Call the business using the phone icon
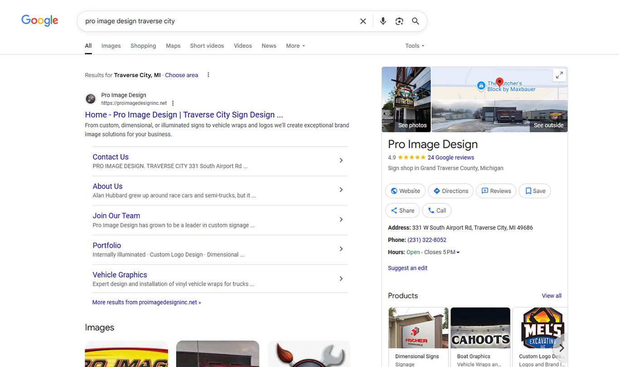This screenshot has width=619, height=367. pos(436,210)
